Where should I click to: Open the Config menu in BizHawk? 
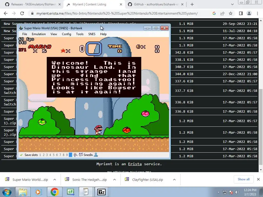point(67,34)
